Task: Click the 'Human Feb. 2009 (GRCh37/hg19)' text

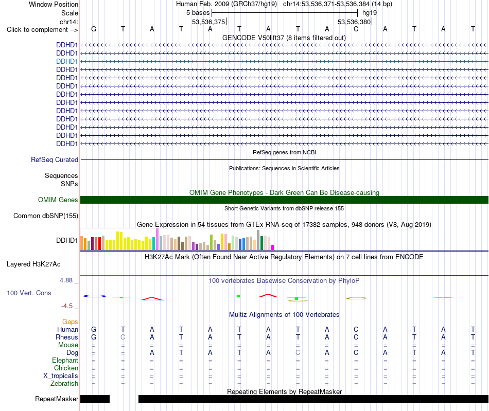Action: (x=226, y=4)
